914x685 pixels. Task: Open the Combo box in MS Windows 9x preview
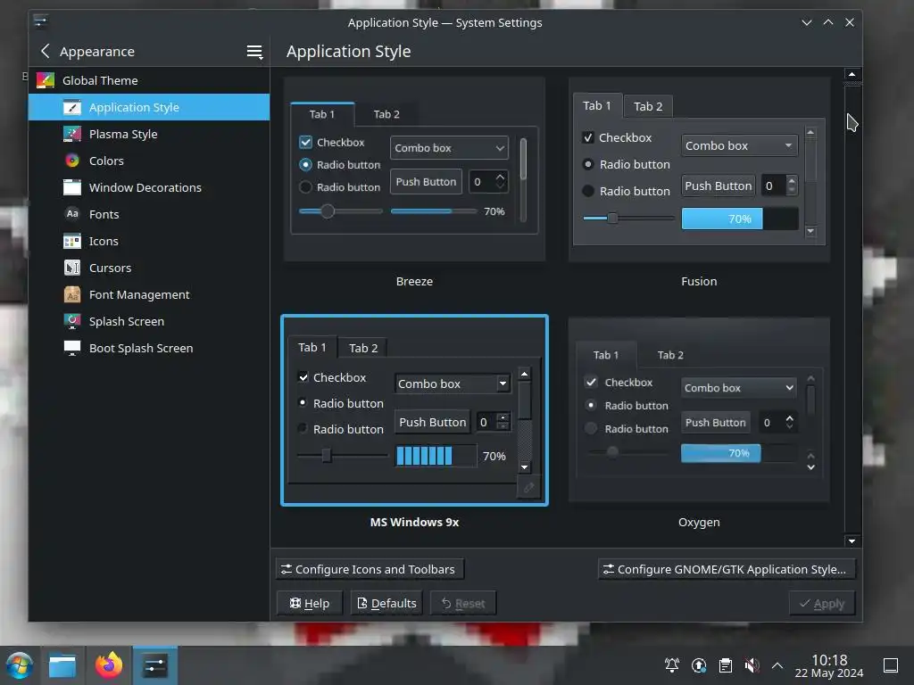point(453,384)
